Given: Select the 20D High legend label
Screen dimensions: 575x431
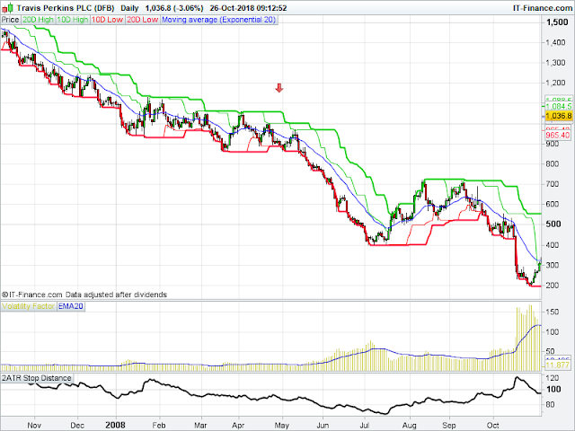Looking at the screenshot, I should tap(38, 20).
